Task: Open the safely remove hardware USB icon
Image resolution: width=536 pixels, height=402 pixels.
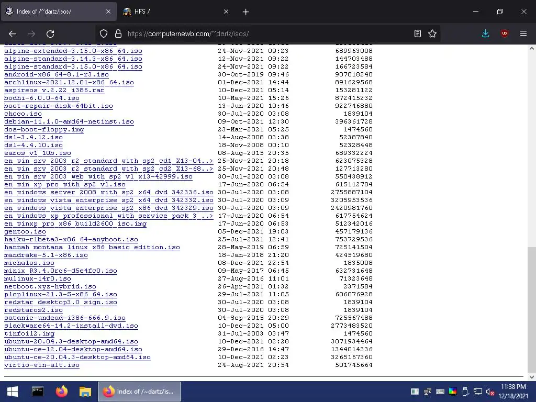Action: click(465, 392)
